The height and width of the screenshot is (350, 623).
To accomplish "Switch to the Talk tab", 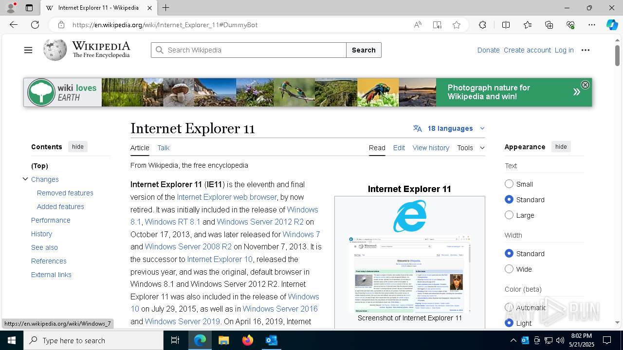I will 164,148.
